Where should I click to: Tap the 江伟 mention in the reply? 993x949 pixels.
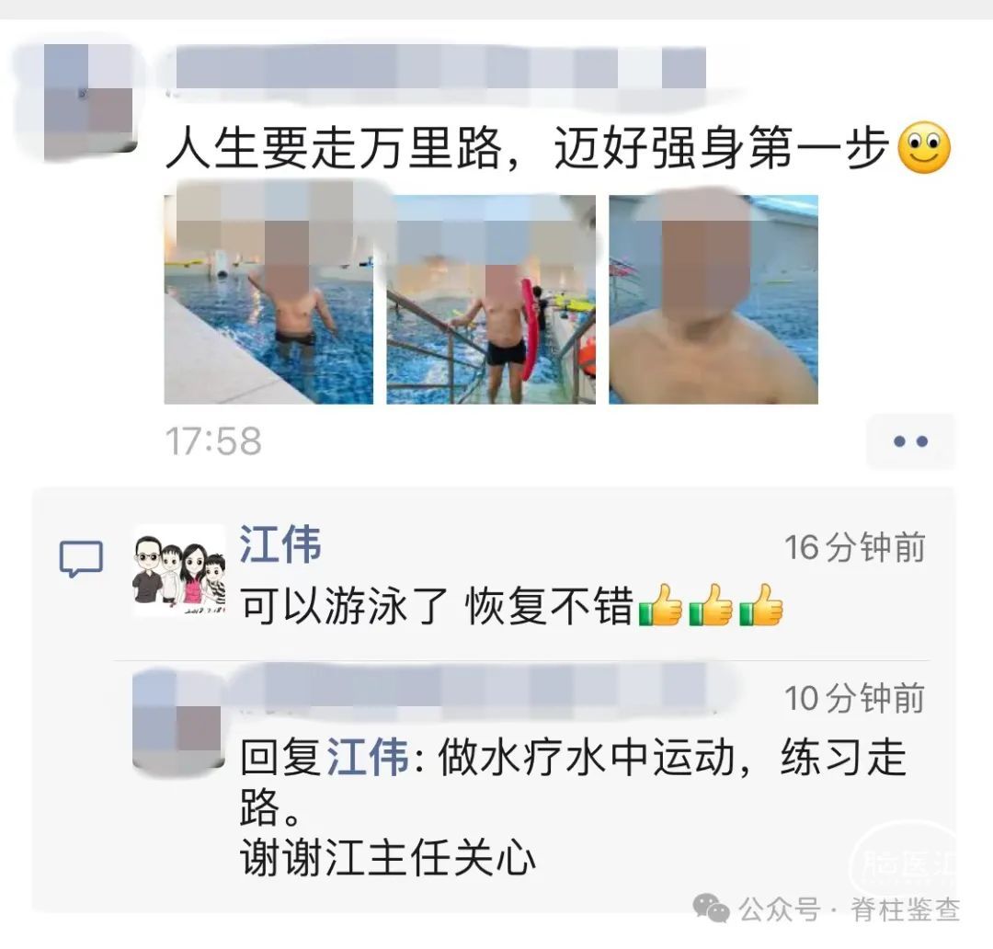pos(367,757)
